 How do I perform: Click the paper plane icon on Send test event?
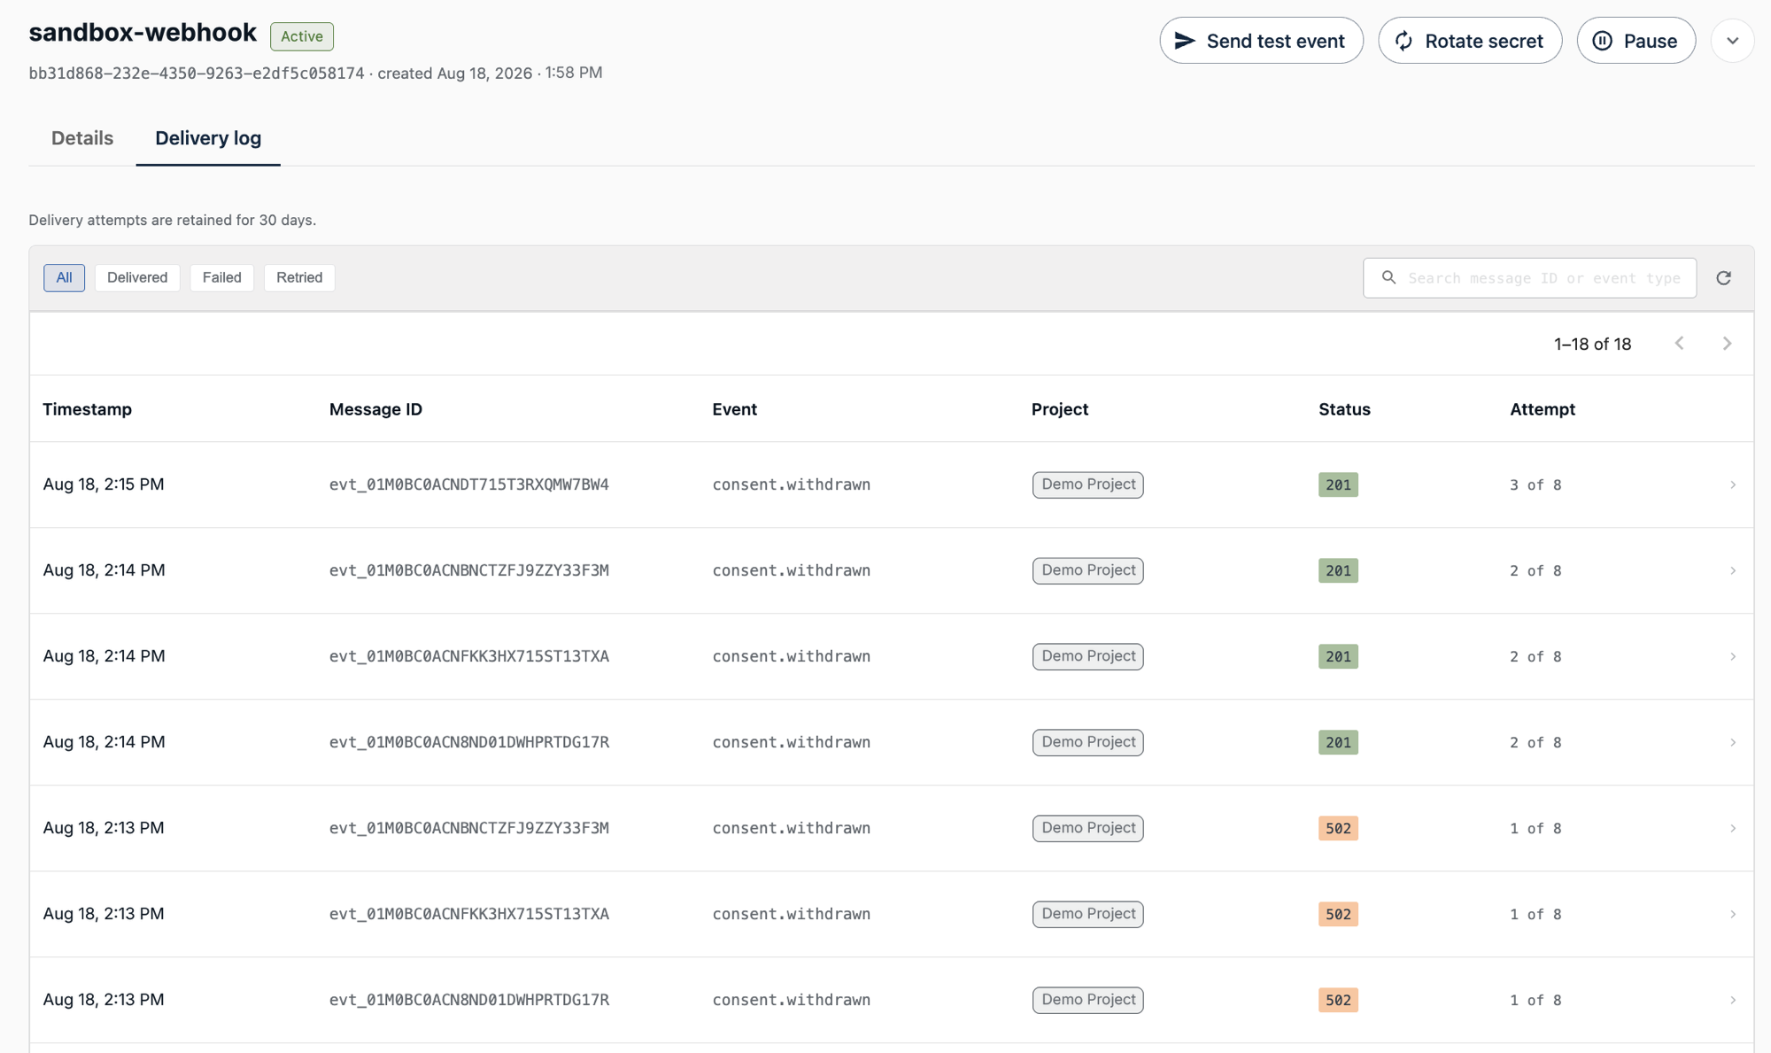(x=1185, y=41)
